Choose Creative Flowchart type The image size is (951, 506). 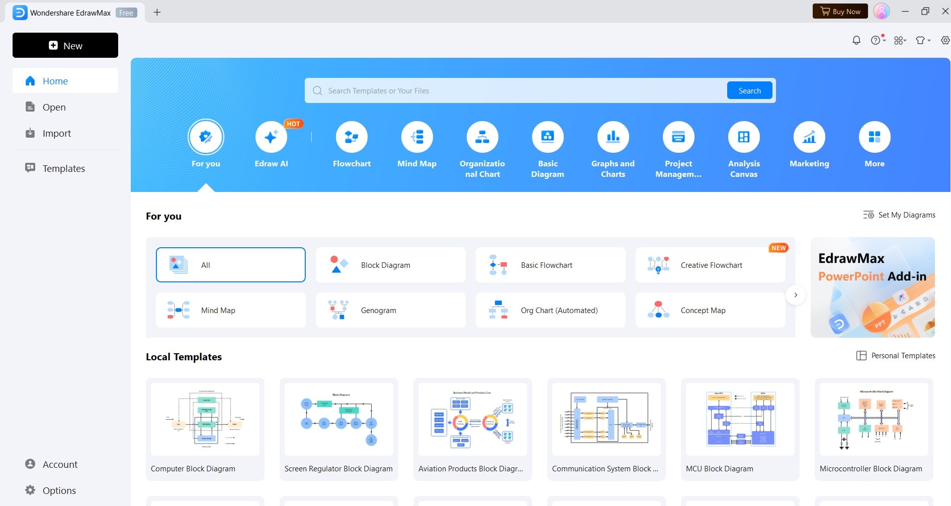(711, 265)
